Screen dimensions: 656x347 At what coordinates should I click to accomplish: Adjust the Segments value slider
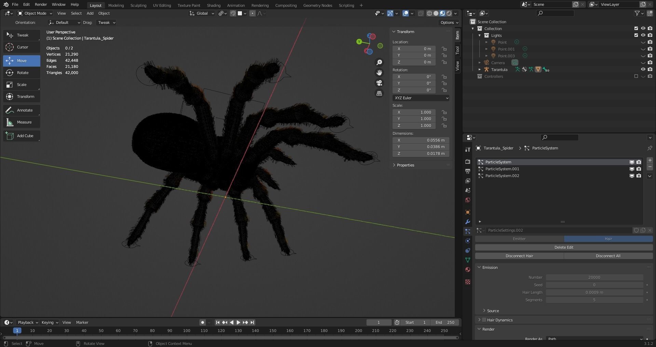pyautogui.click(x=594, y=300)
